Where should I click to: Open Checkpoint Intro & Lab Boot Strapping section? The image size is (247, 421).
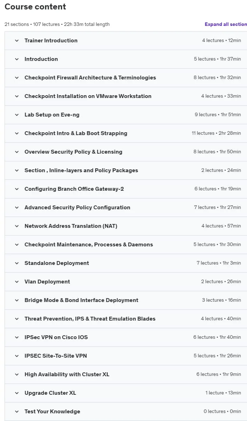click(126, 133)
